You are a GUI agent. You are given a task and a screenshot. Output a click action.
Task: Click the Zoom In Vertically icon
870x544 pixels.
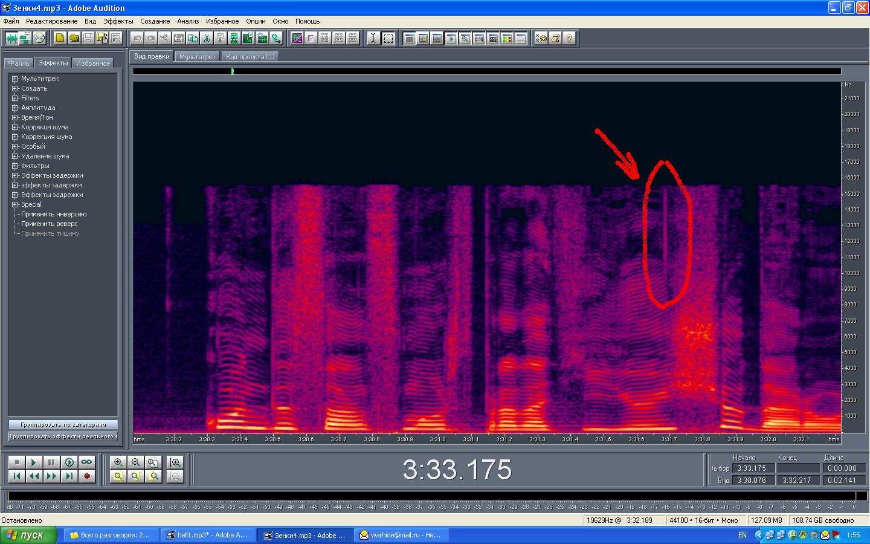click(x=175, y=462)
